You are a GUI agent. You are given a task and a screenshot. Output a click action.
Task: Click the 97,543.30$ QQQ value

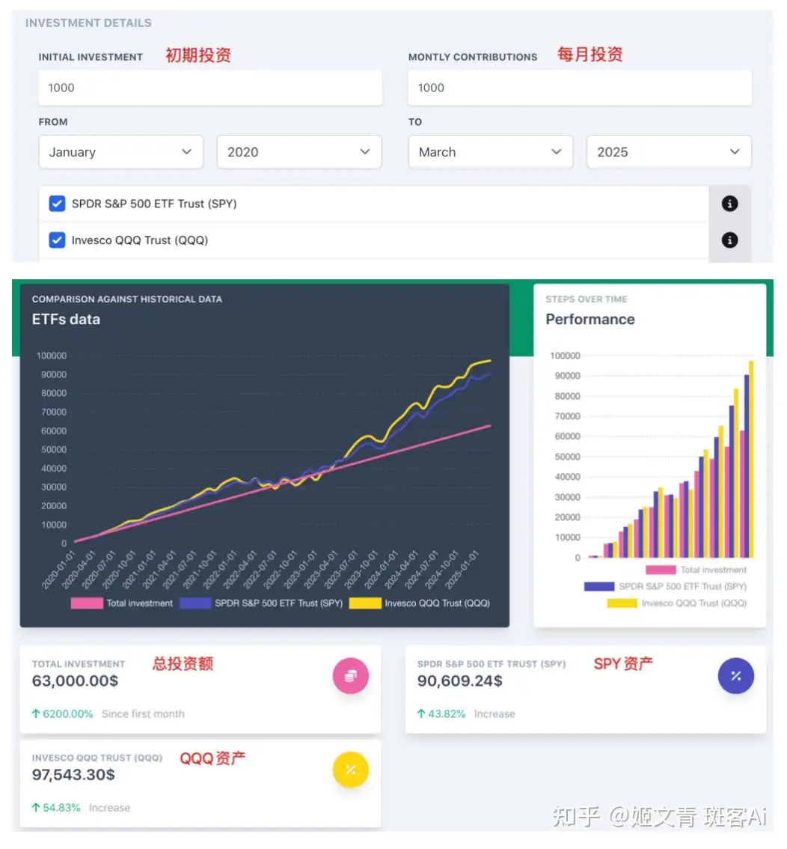[73, 775]
